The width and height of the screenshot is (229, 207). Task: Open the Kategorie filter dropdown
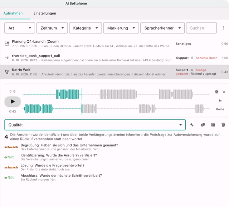tap(86, 28)
